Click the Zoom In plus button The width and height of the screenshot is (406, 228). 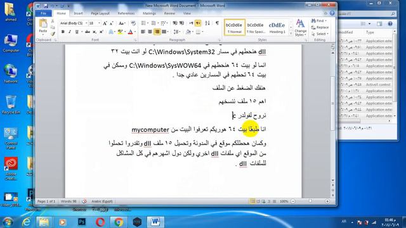pyautogui.click(x=327, y=201)
